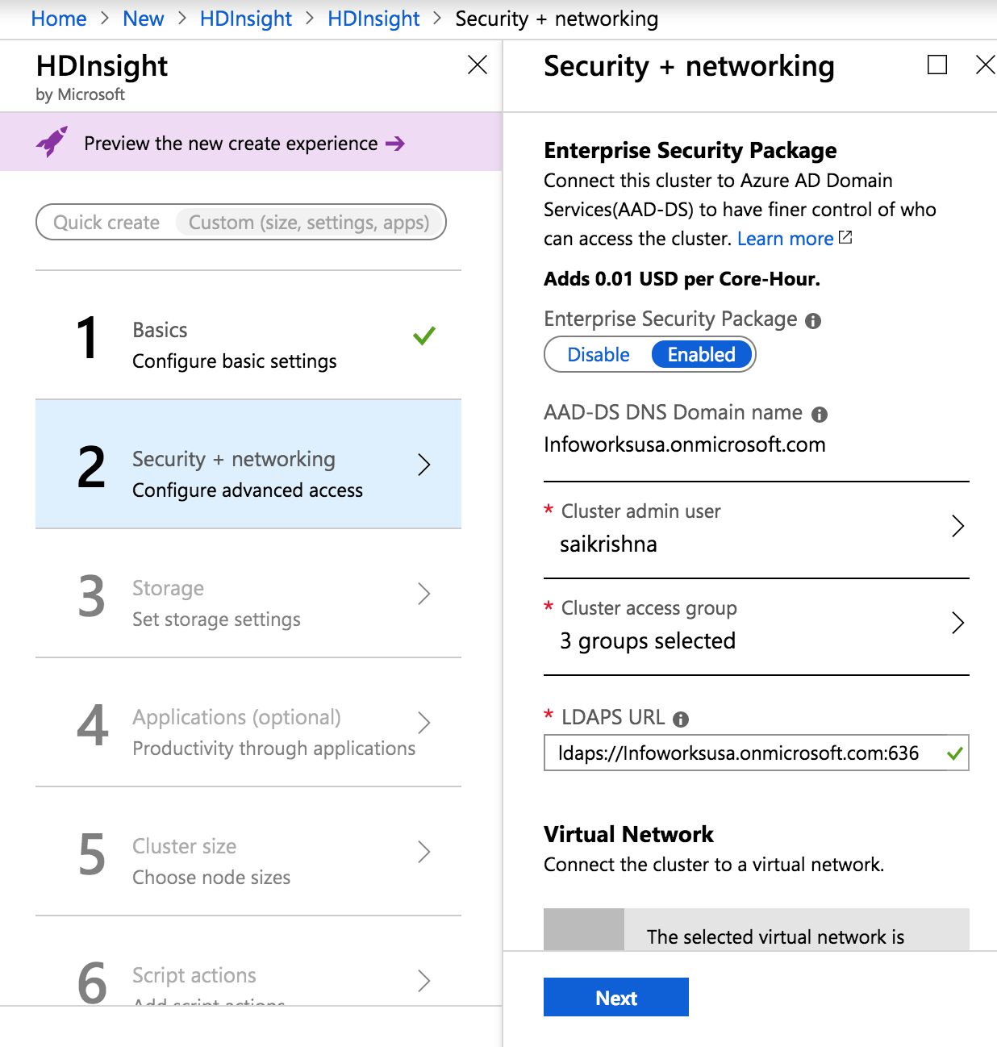Switch to Quick create mode

coord(106,223)
